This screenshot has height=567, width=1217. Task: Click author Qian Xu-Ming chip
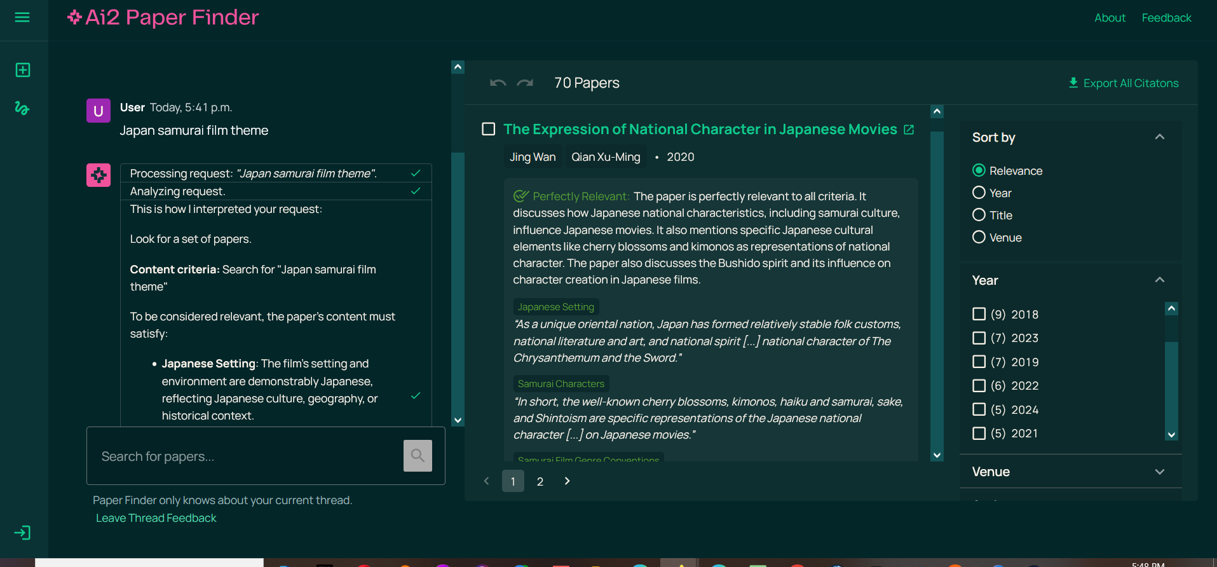(606, 157)
